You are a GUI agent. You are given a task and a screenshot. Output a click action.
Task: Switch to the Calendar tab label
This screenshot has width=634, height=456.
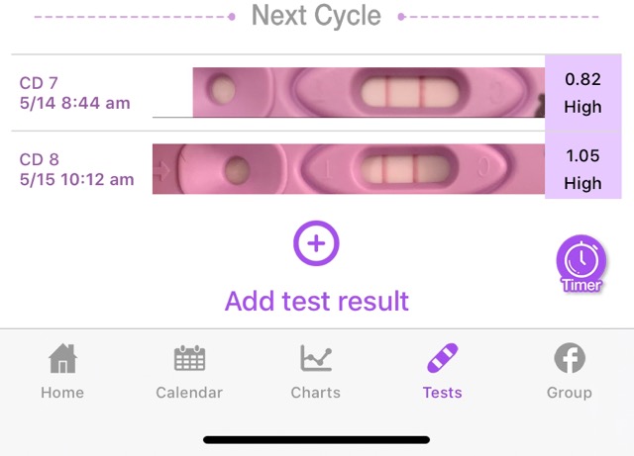[189, 393]
